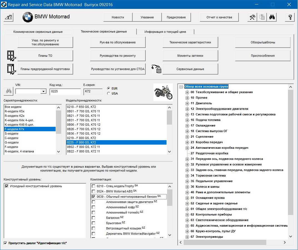Expand group 36 Колеса и шины
Viewport: 298px width, 250px height.
pyautogui.click(x=187, y=187)
